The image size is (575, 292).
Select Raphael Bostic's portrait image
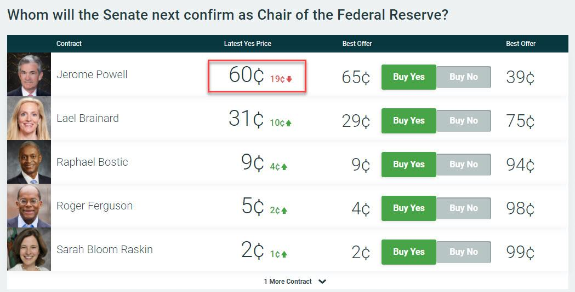click(29, 162)
